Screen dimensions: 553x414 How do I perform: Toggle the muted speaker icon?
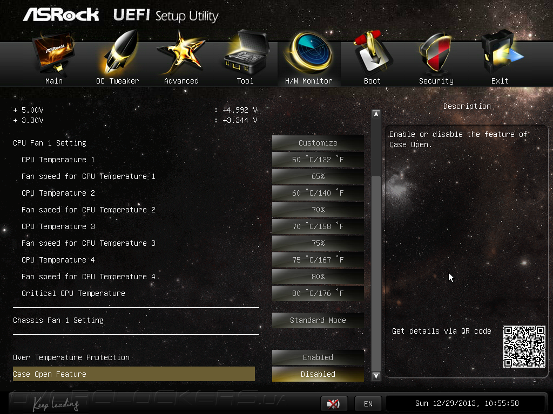(x=334, y=403)
